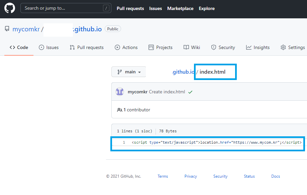
Task: Open the Docs footer link
Action: coord(276,176)
